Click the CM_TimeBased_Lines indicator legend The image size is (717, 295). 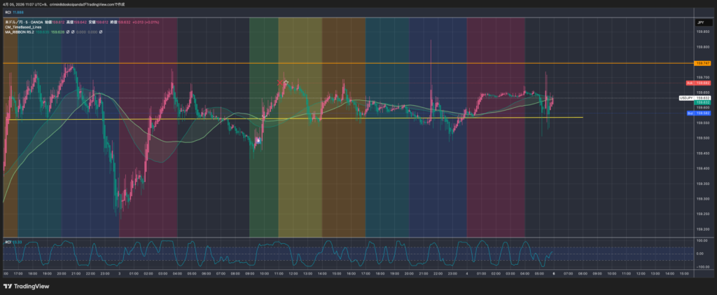23,27
